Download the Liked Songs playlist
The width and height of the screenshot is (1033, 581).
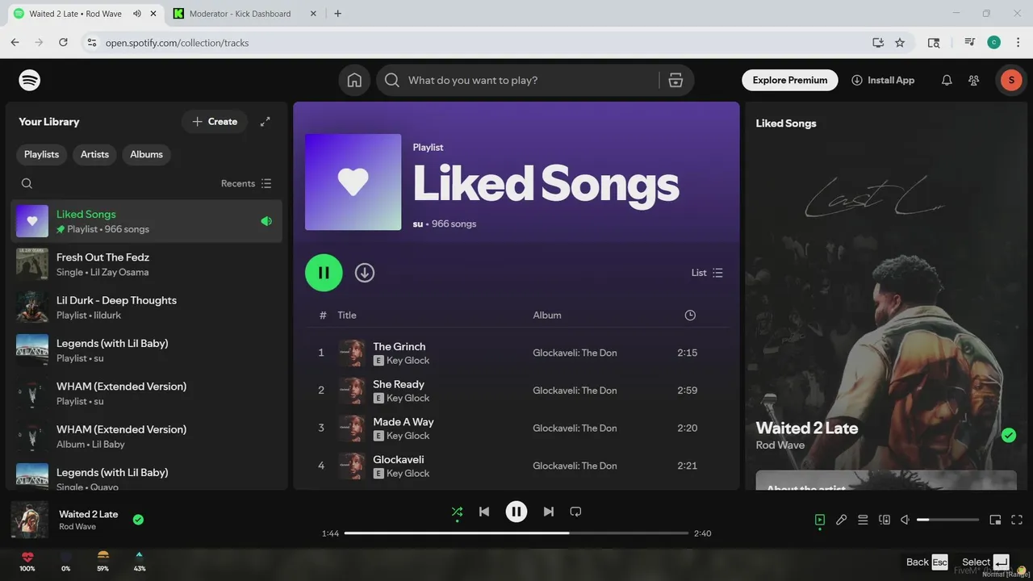coord(365,273)
